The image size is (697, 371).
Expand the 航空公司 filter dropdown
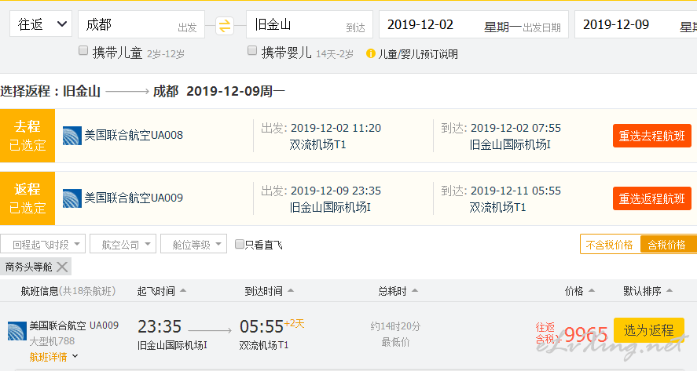tap(123, 244)
